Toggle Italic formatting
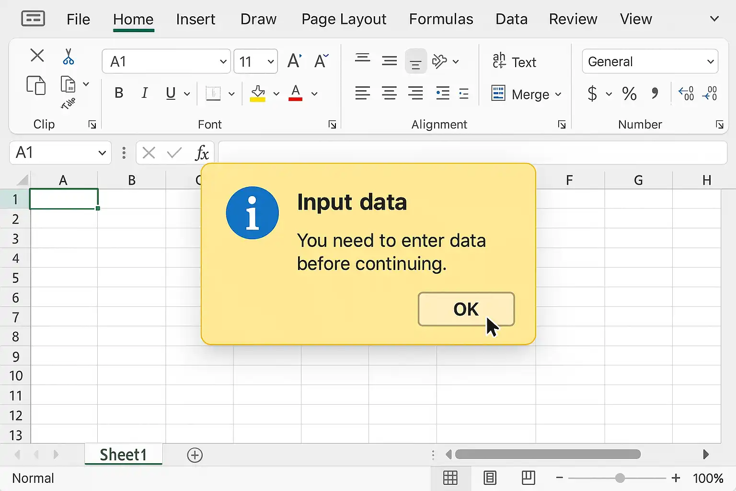 click(x=144, y=93)
